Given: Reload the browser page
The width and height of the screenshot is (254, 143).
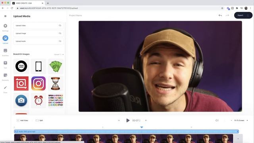Looking at the screenshot, I should click(x=12, y=8).
